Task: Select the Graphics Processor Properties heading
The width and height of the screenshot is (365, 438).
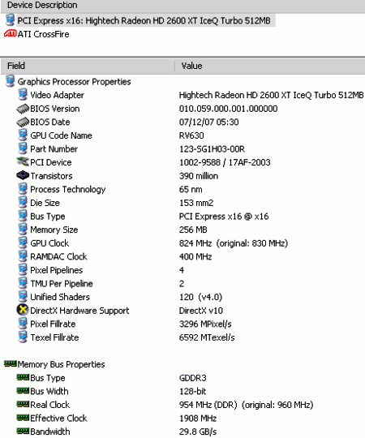Action: [x=74, y=82]
